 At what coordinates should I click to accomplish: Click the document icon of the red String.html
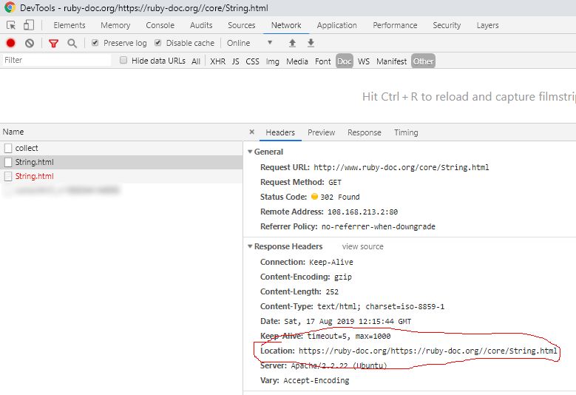tap(8, 176)
